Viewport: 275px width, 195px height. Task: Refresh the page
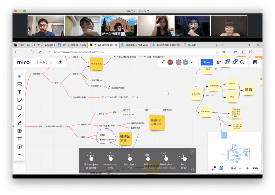tap(32, 52)
